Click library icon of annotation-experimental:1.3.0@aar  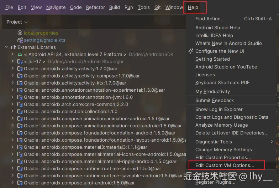(20, 90)
